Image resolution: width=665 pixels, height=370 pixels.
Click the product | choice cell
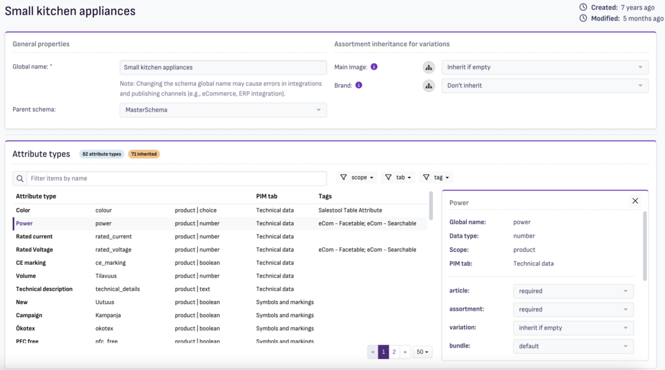[196, 211]
